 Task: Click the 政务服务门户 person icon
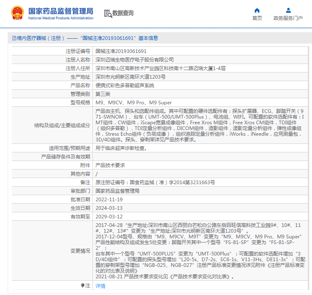point(288,11)
